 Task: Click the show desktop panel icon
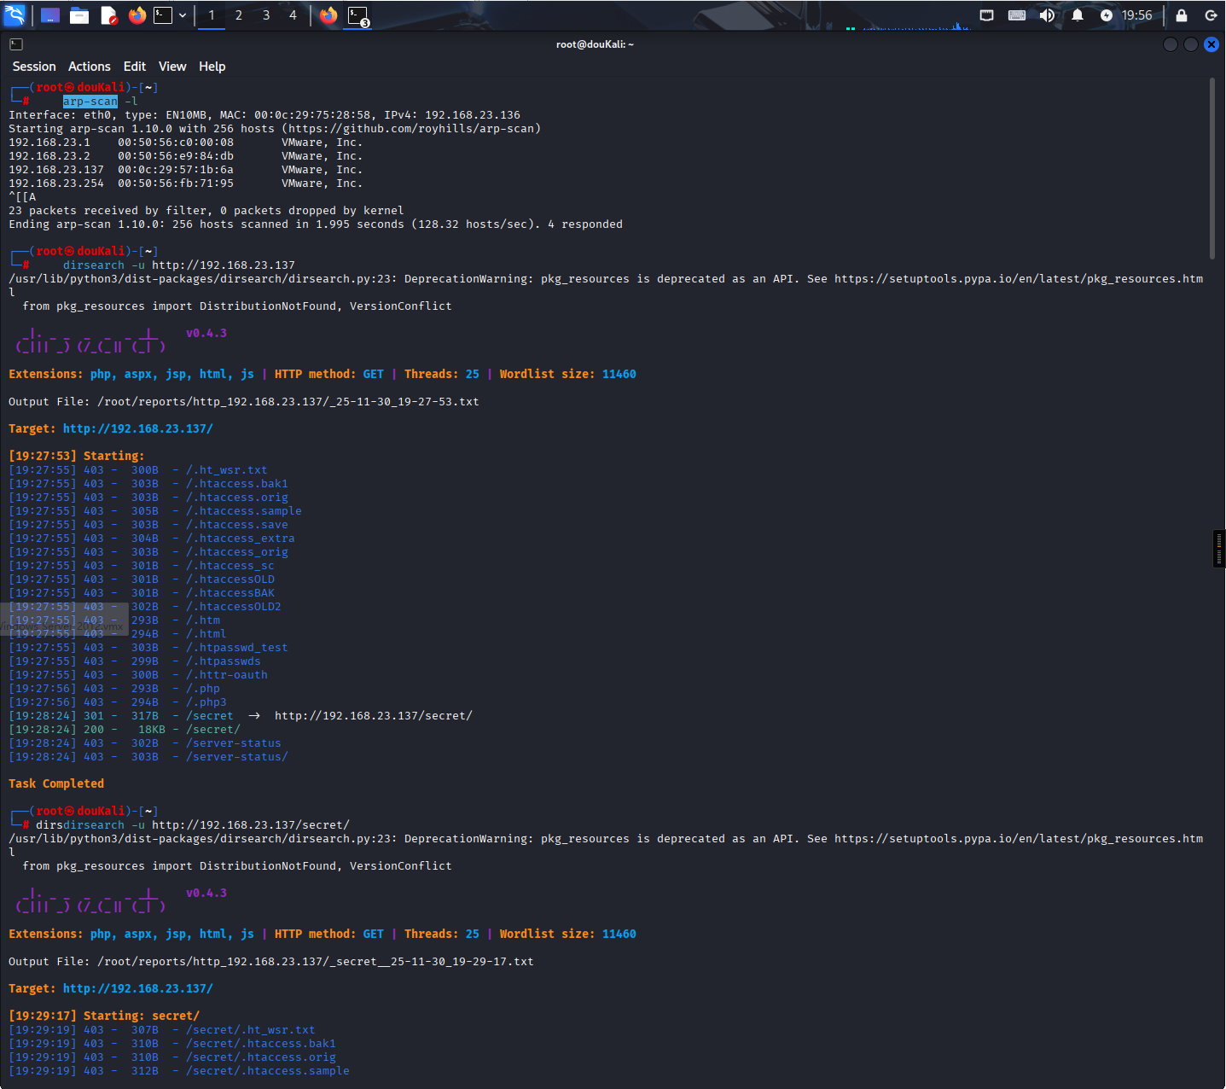pyautogui.click(x=50, y=15)
